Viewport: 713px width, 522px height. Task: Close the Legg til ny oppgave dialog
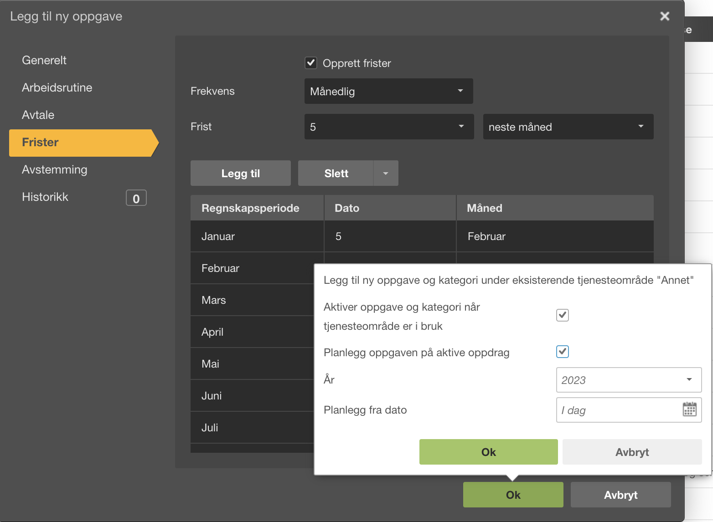pos(665,16)
